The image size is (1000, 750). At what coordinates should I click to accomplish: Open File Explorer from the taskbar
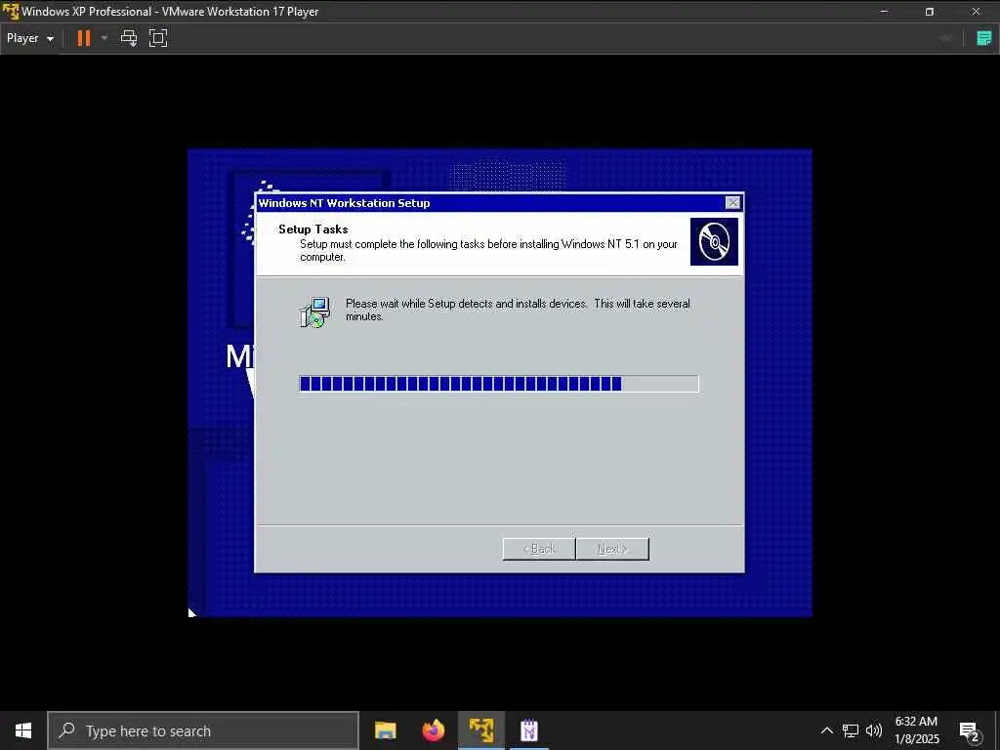tap(385, 730)
